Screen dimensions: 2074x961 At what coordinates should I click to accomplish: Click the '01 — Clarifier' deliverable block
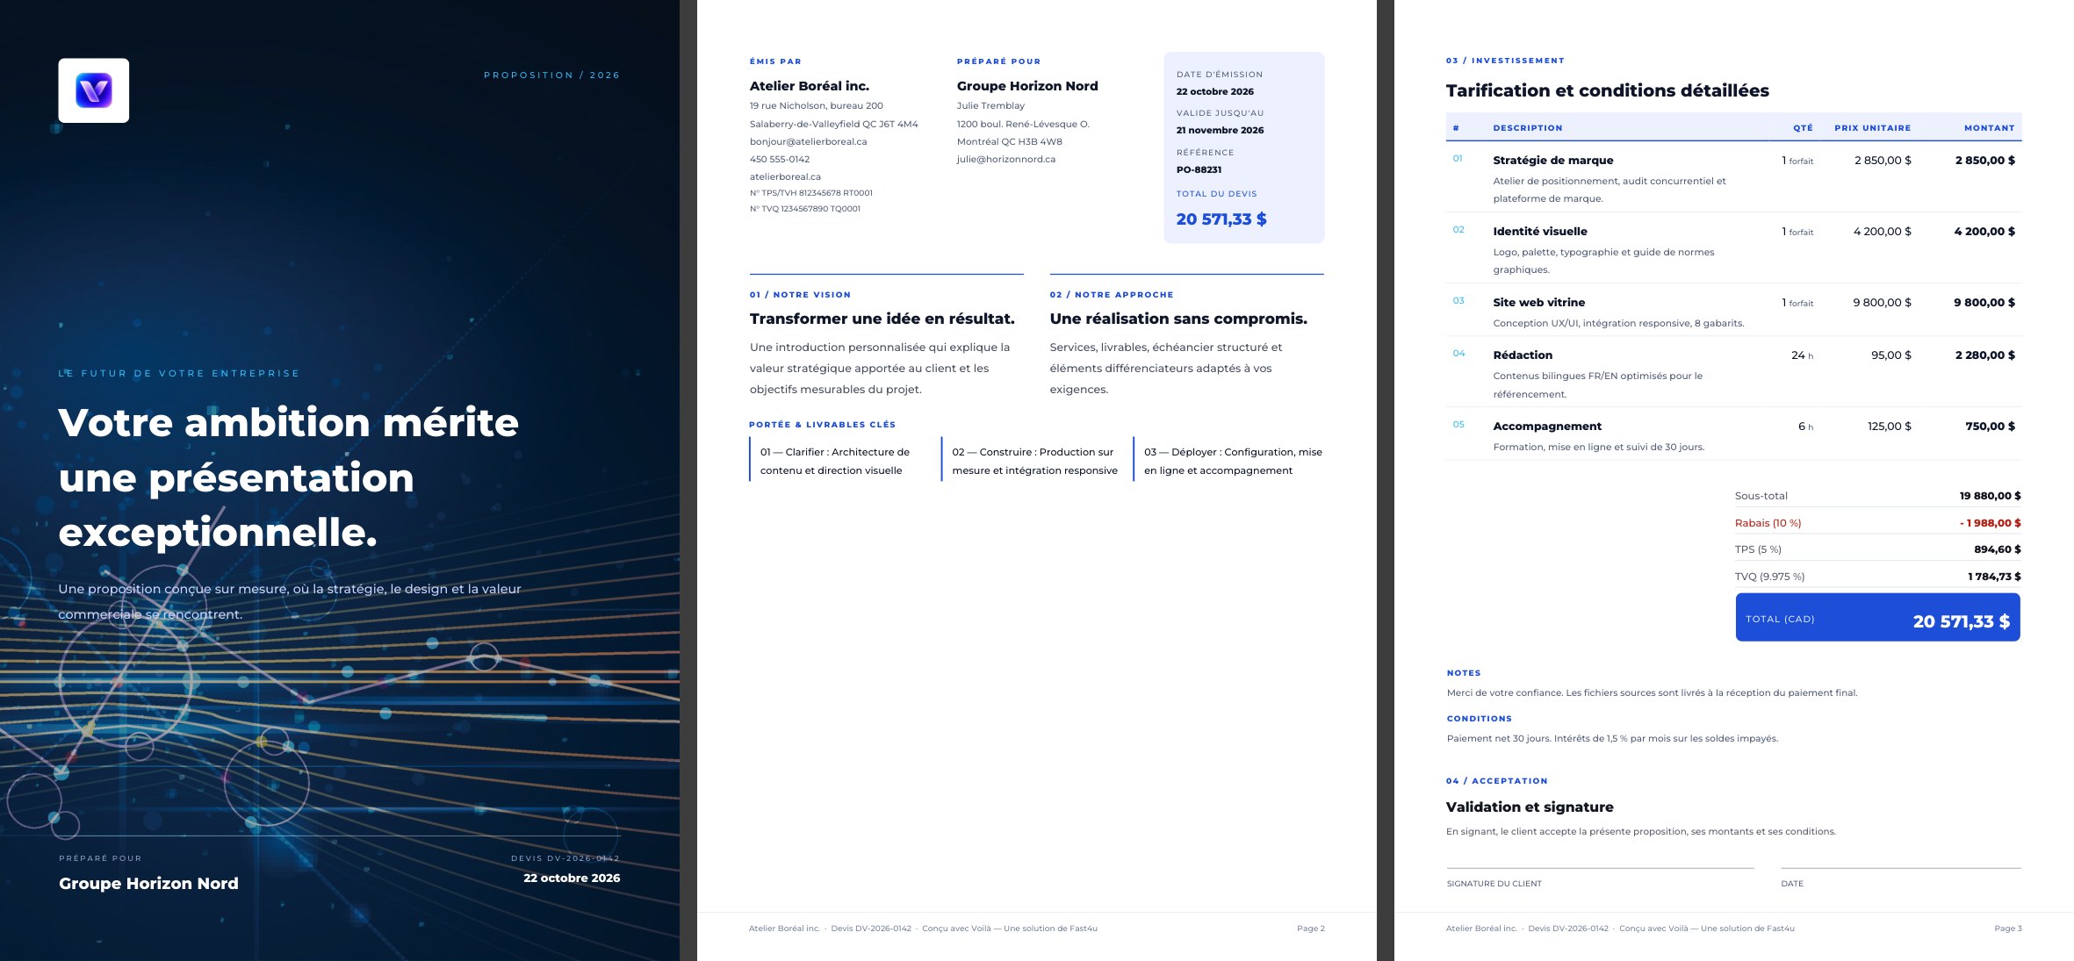click(x=836, y=461)
